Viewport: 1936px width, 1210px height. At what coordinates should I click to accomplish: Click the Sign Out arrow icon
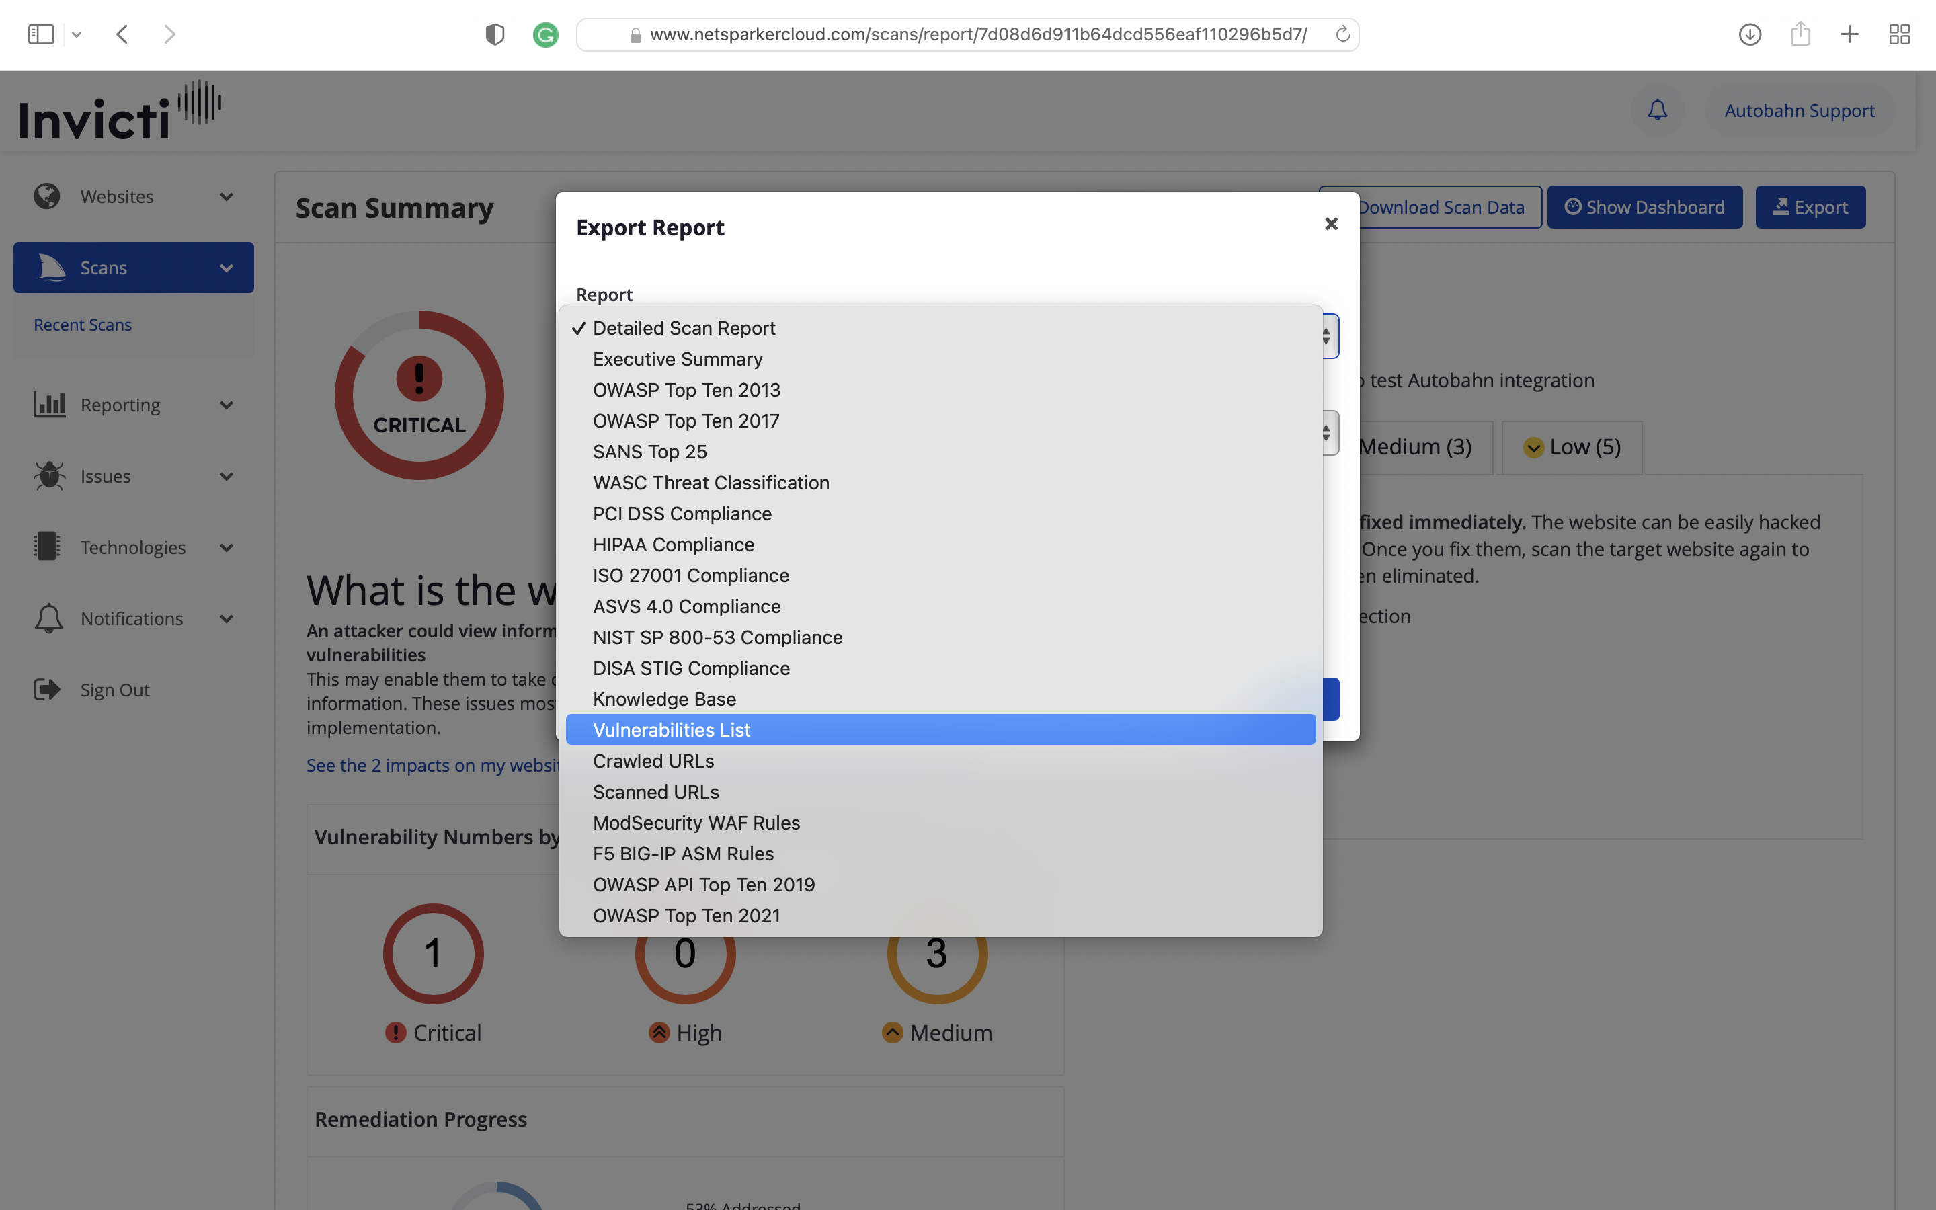pos(47,689)
